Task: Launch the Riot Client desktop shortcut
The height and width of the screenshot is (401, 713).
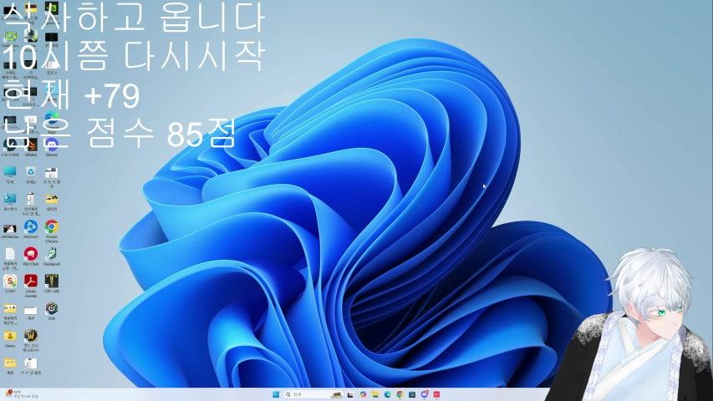Action: pos(30,254)
